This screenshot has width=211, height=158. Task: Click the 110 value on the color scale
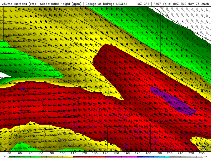pyautogui.click(x=74, y=153)
